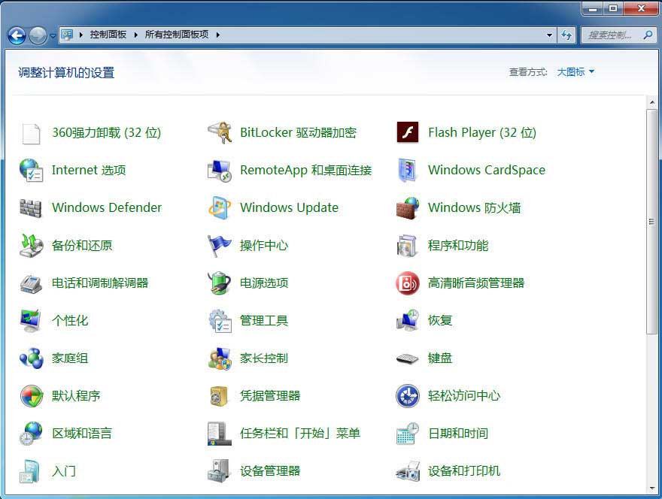
Task: Open the 管理工具 gear icon
Action: pyautogui.click(x=220, y=321)
